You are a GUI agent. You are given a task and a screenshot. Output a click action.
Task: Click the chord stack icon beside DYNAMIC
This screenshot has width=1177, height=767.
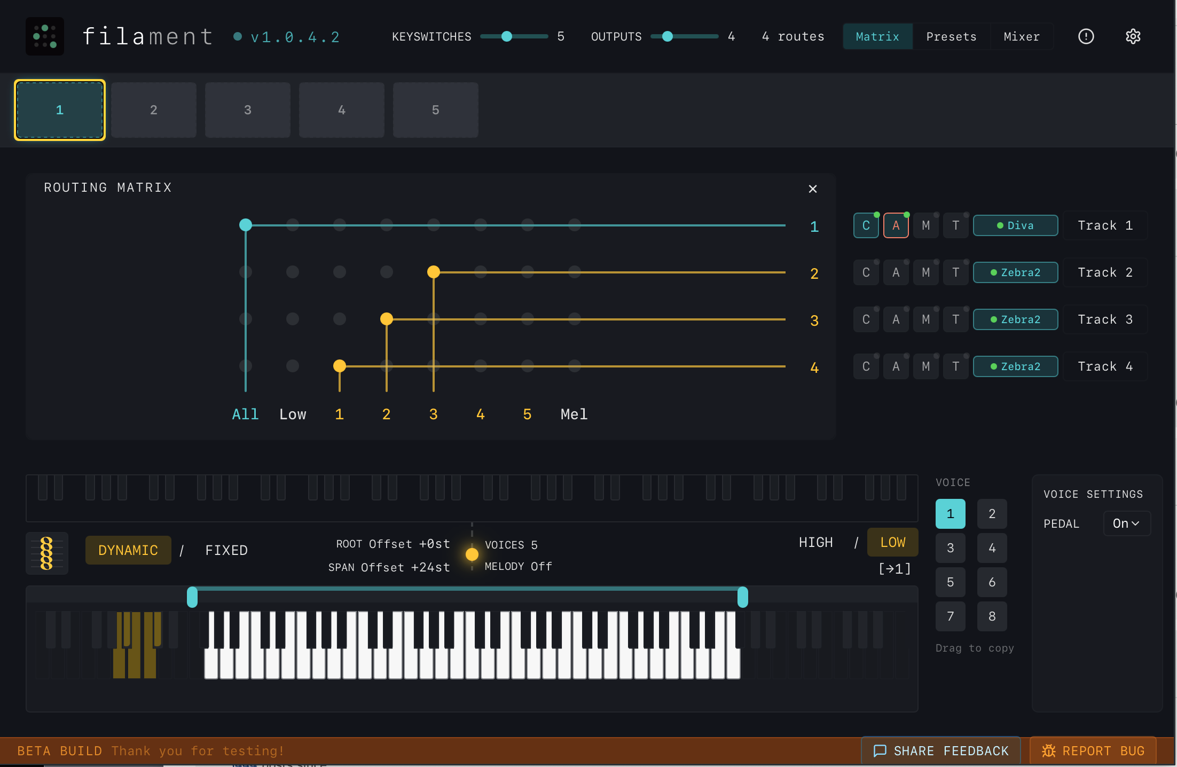(47, 553)
